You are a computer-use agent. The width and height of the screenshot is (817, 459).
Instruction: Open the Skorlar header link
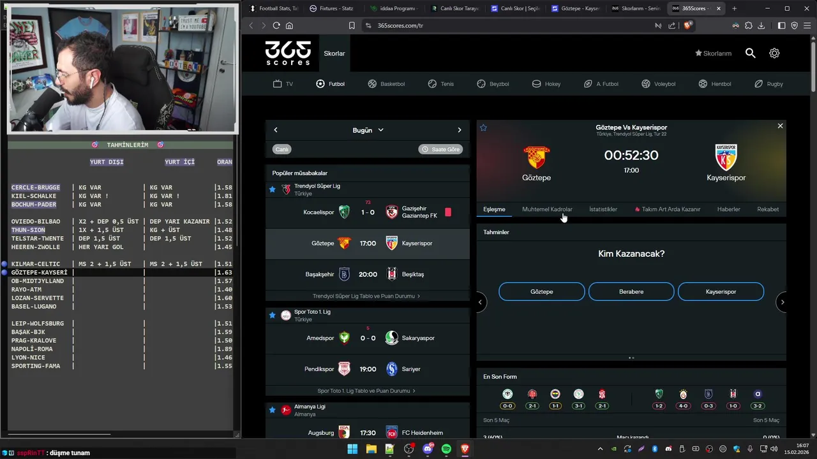click(x=334, y=54)
